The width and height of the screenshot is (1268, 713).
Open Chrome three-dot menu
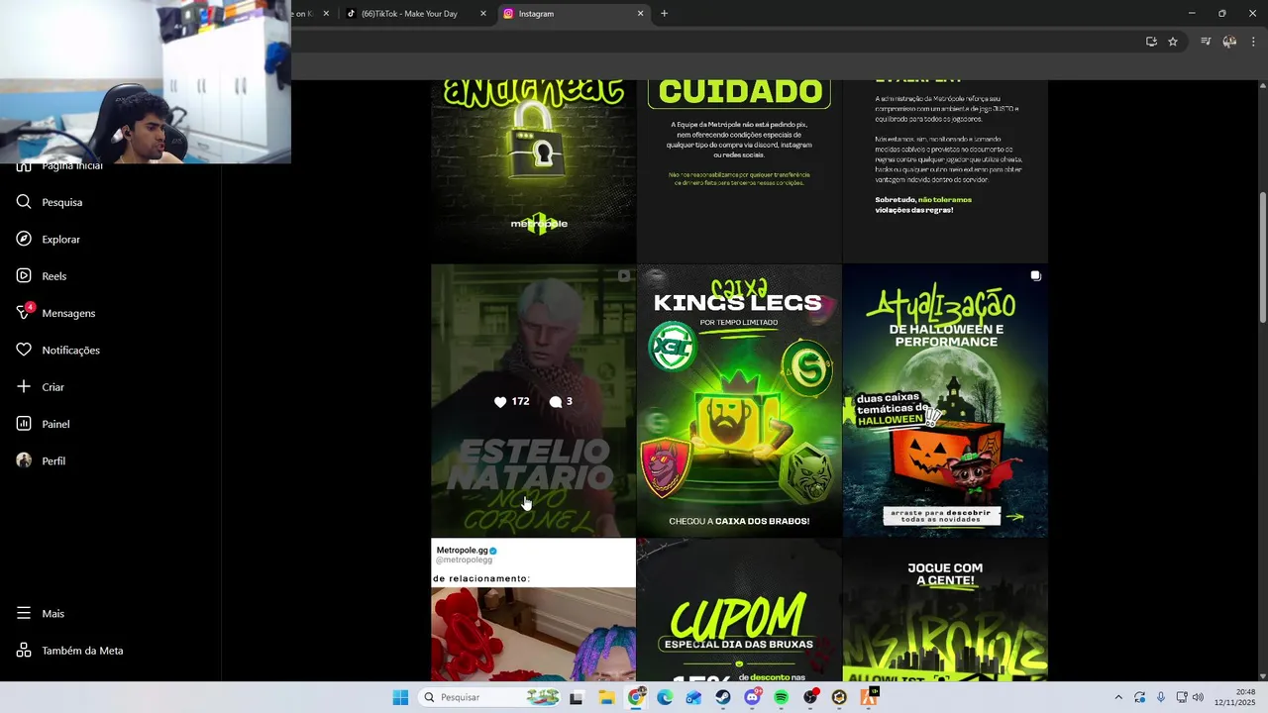1253,42
